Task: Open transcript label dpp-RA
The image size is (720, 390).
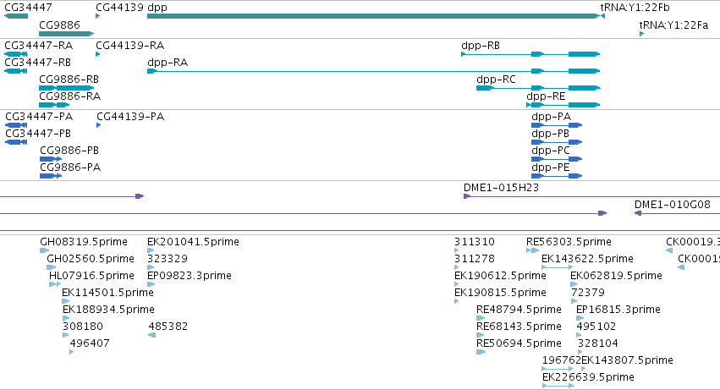Action: [168, 63]
